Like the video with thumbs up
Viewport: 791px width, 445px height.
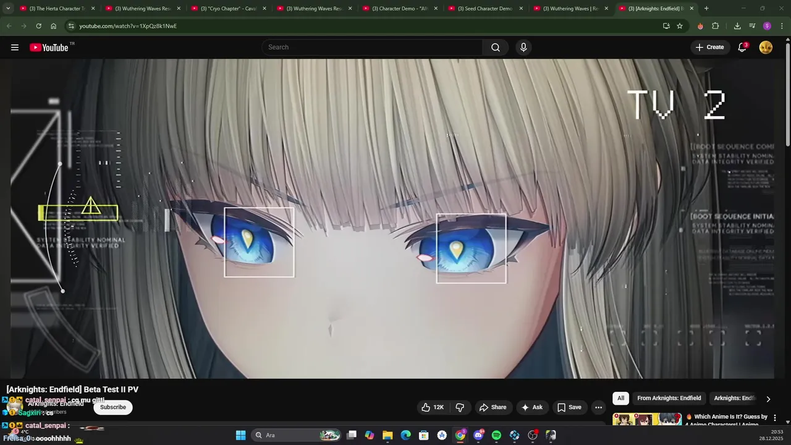tap(433, 407)
